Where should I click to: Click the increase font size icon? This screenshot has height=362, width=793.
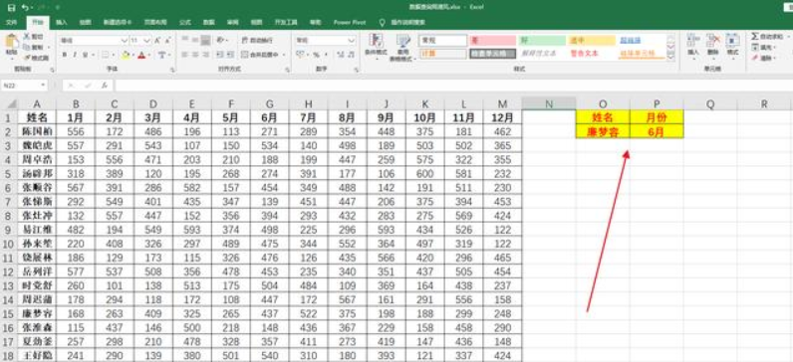click(x=157, y=40)
